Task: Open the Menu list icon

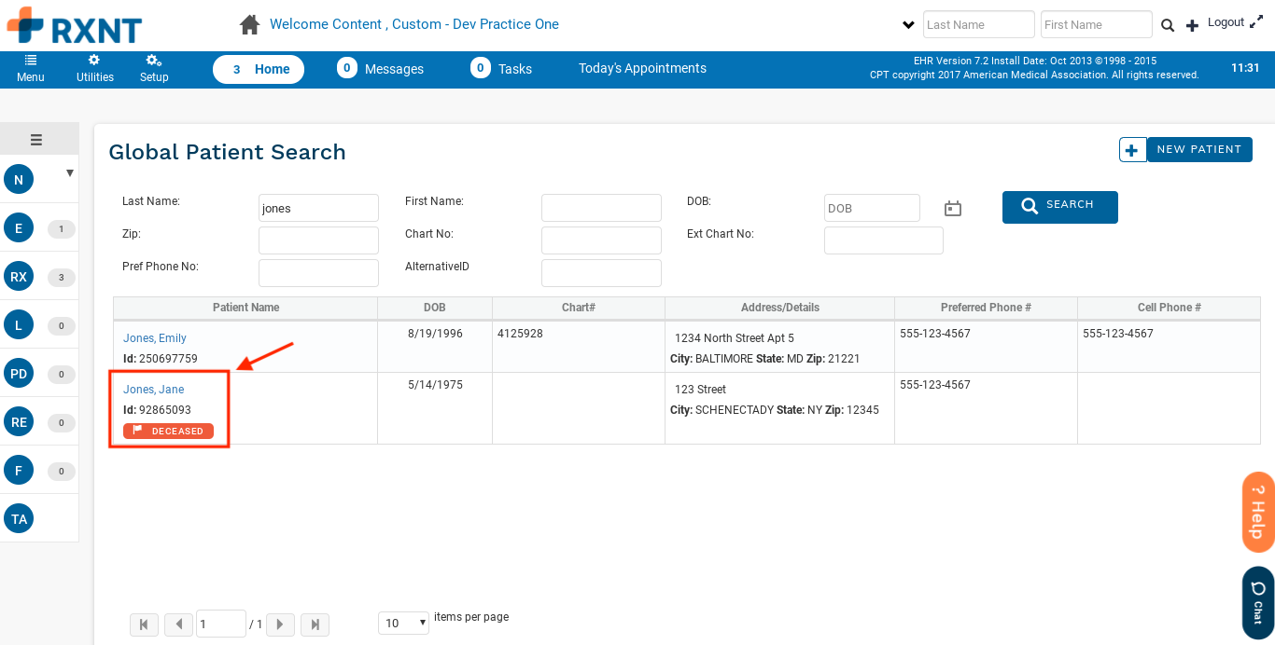Action: 31,61
